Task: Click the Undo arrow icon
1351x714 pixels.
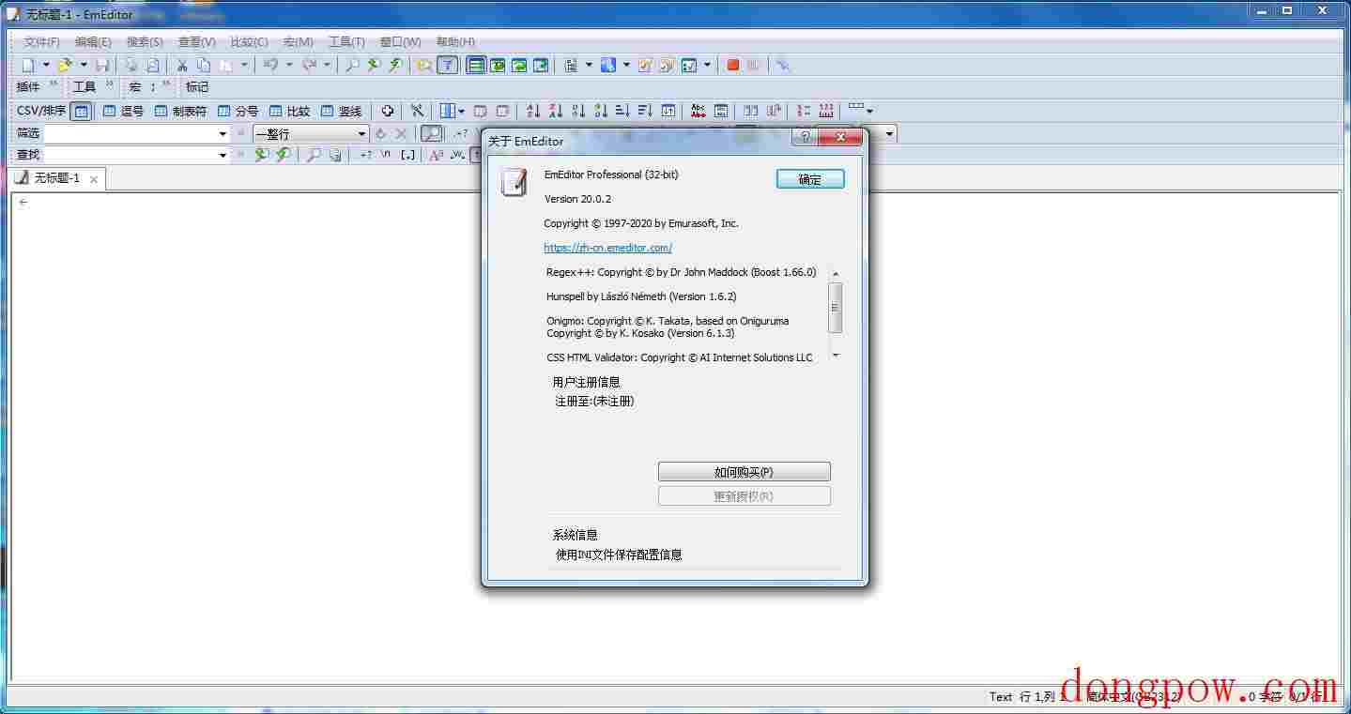Action: (x=270, y=65)
